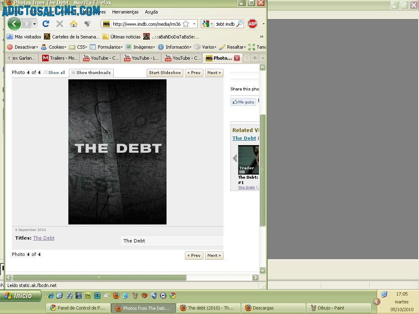This screenshot has height=314, width=419.
Task: Open the Ayuda menu
Action: [151, 12]
